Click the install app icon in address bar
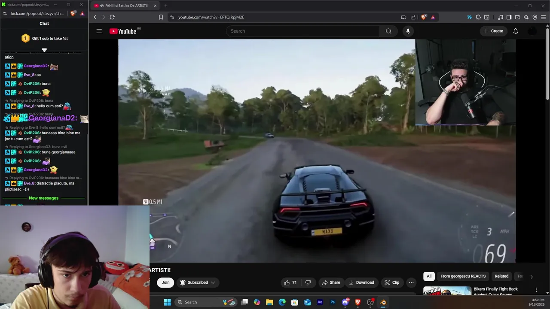Viewport: 550px width, 309px height. (403, 17)
